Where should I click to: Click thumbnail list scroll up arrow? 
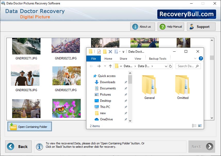click(x=212, y=40)
